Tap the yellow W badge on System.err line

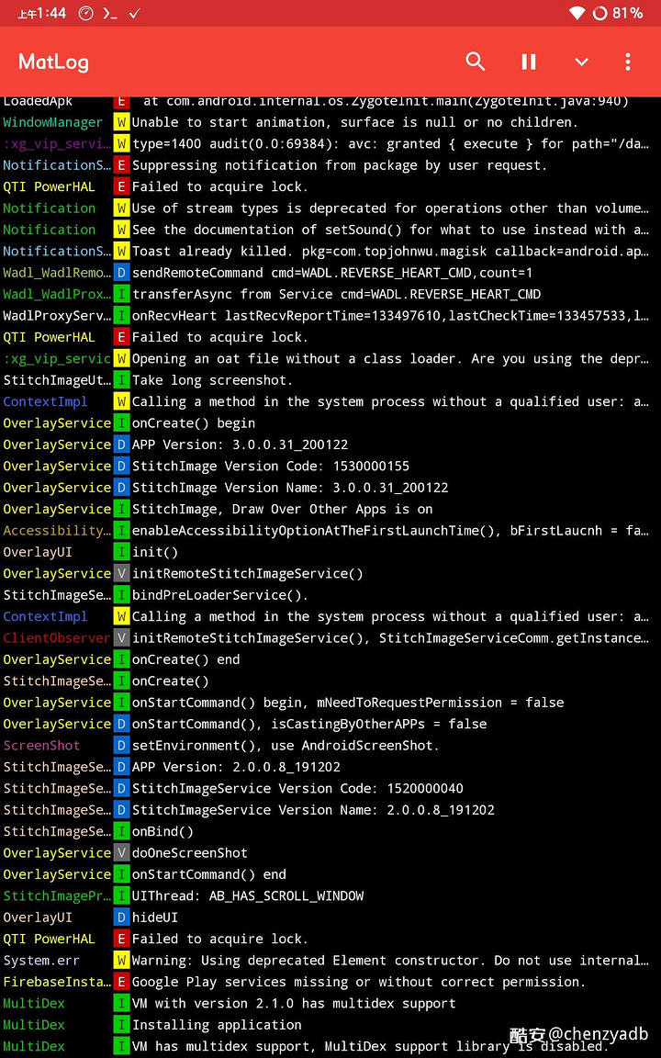(121, 960)
